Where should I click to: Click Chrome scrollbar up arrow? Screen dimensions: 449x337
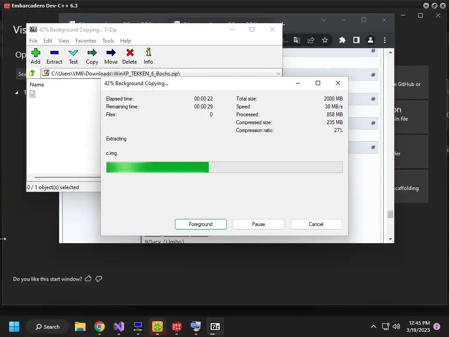(x=390, y=53)
